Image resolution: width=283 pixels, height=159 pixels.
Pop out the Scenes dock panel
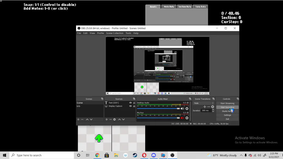(102, 99)
